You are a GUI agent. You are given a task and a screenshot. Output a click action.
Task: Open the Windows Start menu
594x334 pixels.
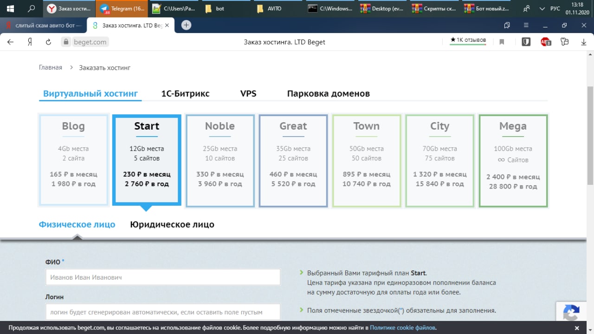coord(10,8)
